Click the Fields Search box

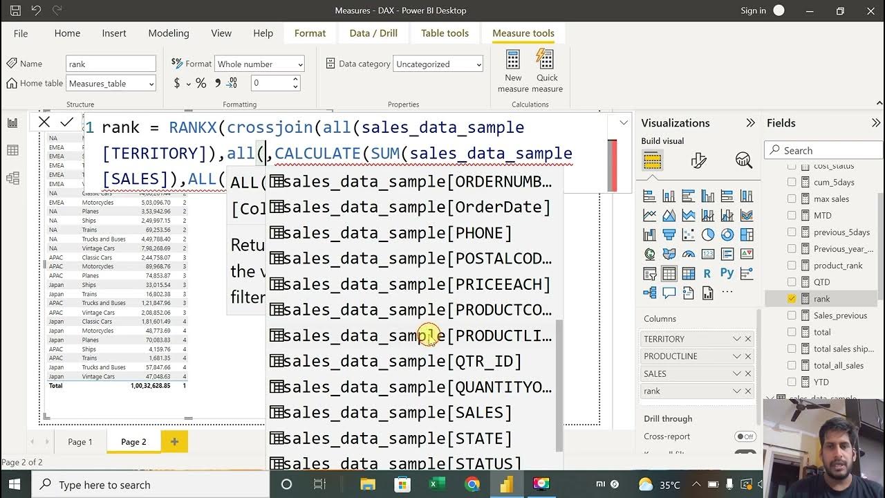(822, 150)
